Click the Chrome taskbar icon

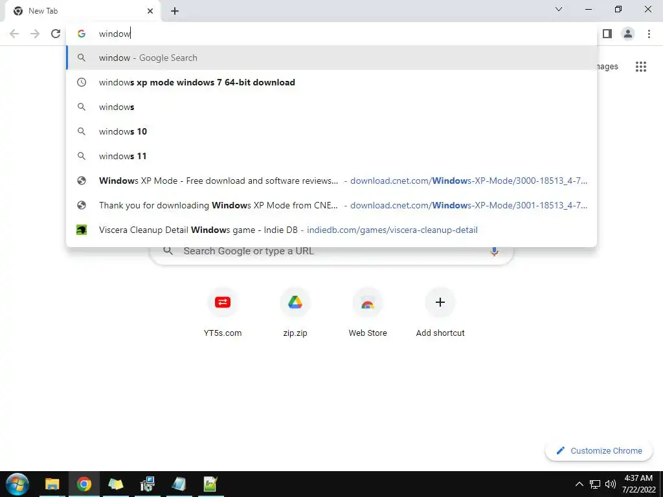[x=84, y=484]
